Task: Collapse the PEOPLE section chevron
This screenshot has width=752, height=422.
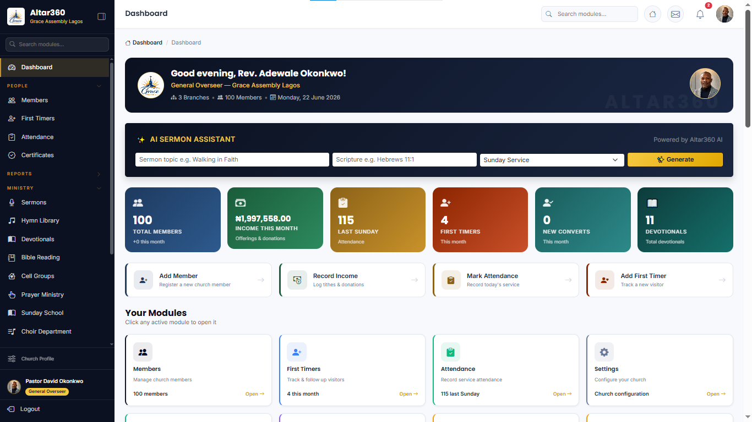Action: 99,86
